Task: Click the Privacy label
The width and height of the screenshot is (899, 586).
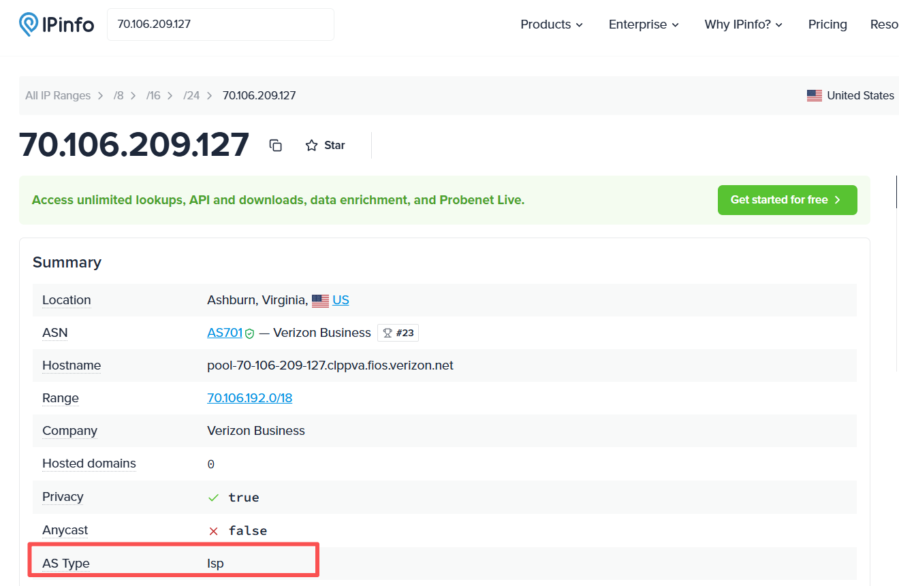Action: click(63, 497)
